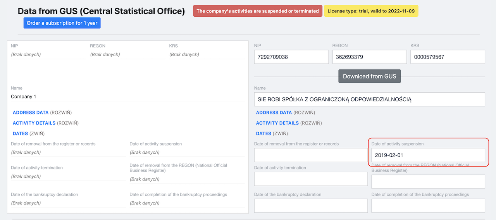Image resolution: width=496 pixels, height=220 pixels.
Task: Click the Name field with SIE ROBI SPÓŁKA
Action: [x=369, y=99]
